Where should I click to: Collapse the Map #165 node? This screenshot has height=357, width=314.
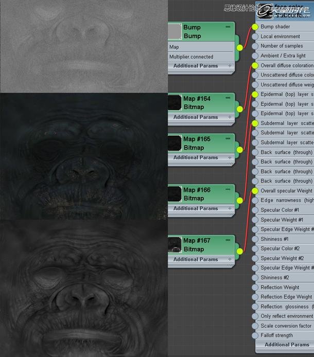coord(228,138)
